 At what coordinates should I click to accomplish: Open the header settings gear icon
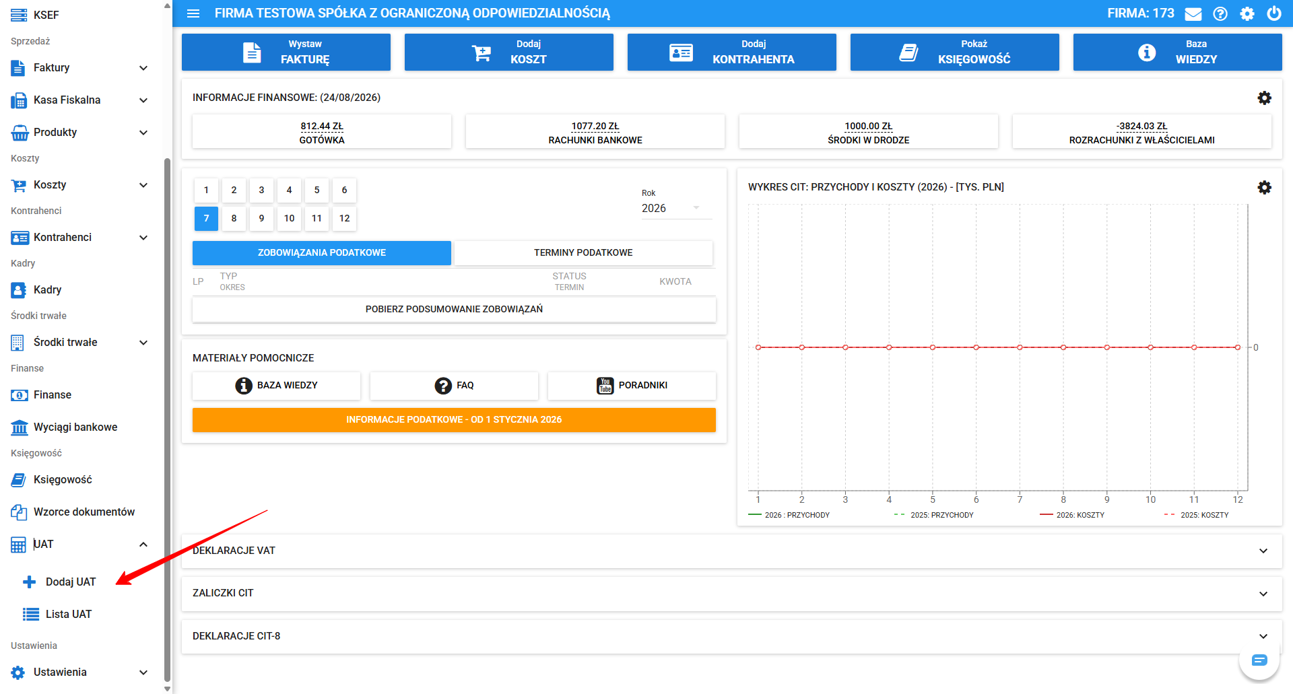click(x=1247, y=13)
